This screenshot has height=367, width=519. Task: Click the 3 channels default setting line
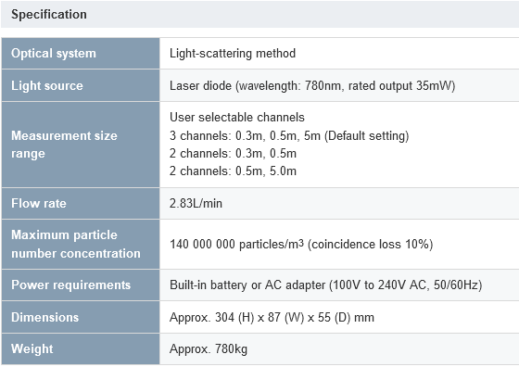pos(289,135)
